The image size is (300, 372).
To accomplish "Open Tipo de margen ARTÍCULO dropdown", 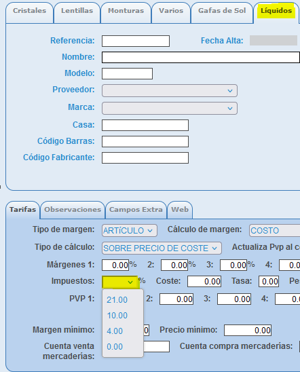I will (130, 231).
